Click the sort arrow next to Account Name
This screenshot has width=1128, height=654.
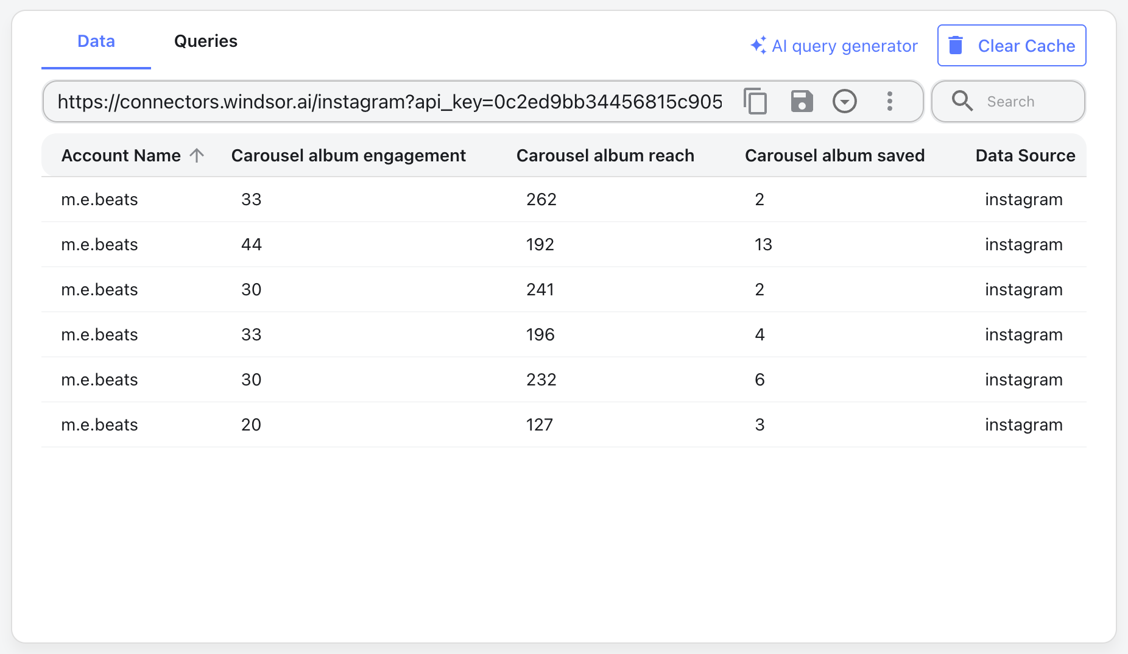pyautogui.click(x=196, y=155)
